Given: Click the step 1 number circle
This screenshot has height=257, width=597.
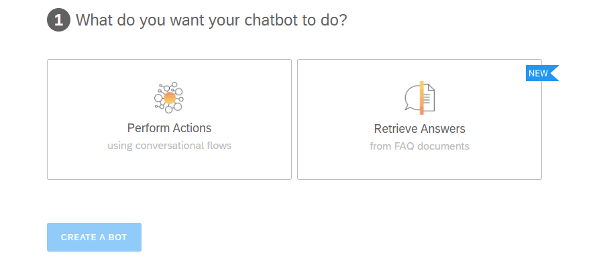Looking at the screenshot, I should [x=58, y=20].
